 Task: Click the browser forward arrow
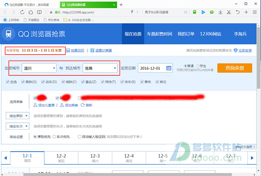click(x=13, y=12)
